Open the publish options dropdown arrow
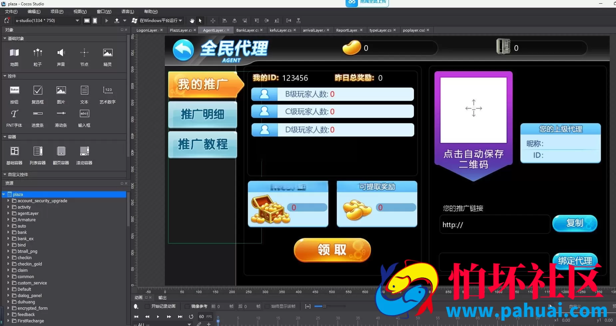This screenshot has height=326, width=616. (x=125, y=21)
